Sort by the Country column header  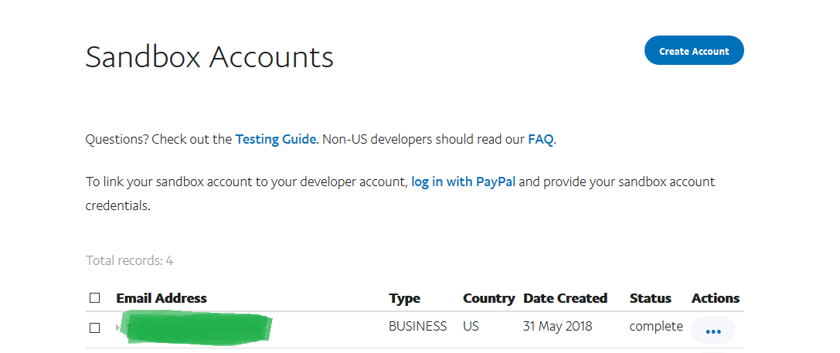tap(488, 298)
